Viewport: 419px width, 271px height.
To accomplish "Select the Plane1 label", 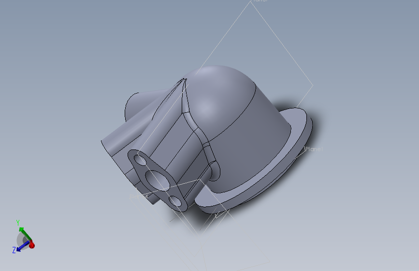I will coord(314,149).
